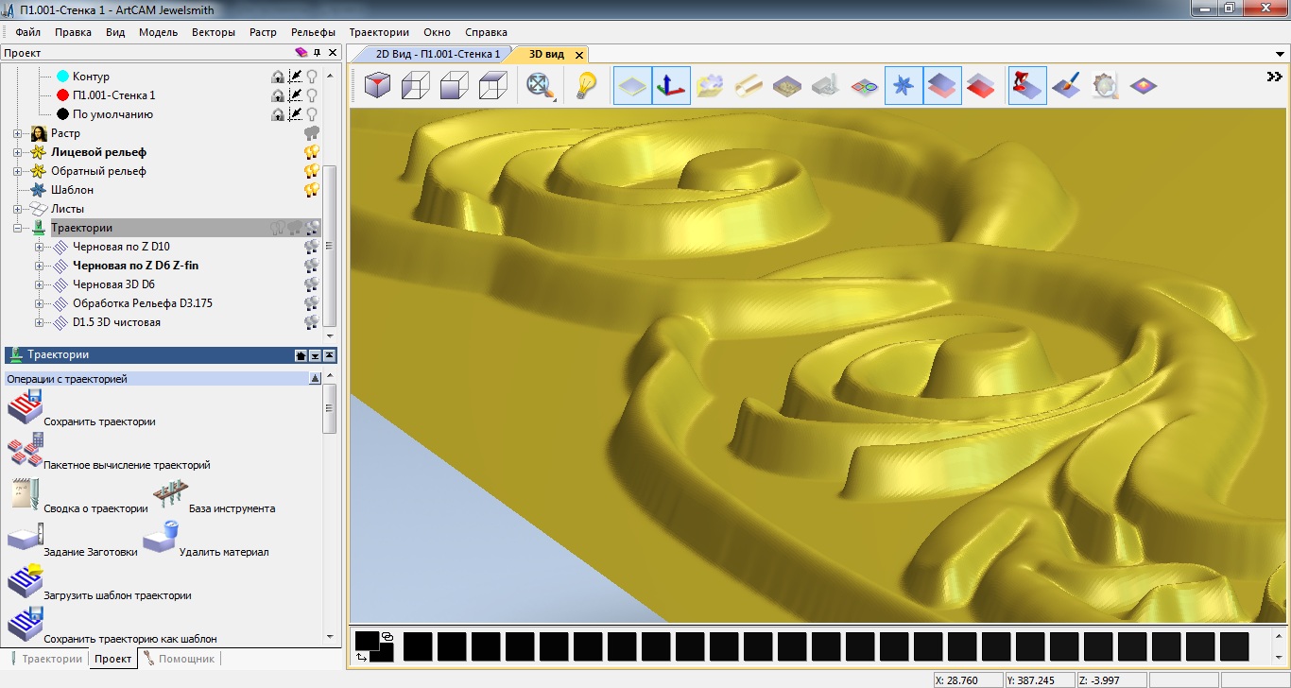Screen dimensions: 1291x688
Task: Expand the Черновая по Z D10 toolpath
Action: (40, 247)
